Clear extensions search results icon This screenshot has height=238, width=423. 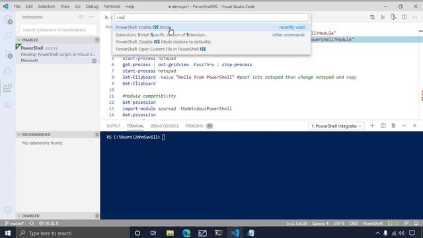[x=81, y=17]
